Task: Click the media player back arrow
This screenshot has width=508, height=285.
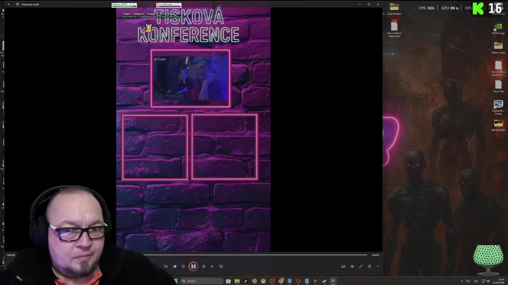Action: tap(9, 4)
